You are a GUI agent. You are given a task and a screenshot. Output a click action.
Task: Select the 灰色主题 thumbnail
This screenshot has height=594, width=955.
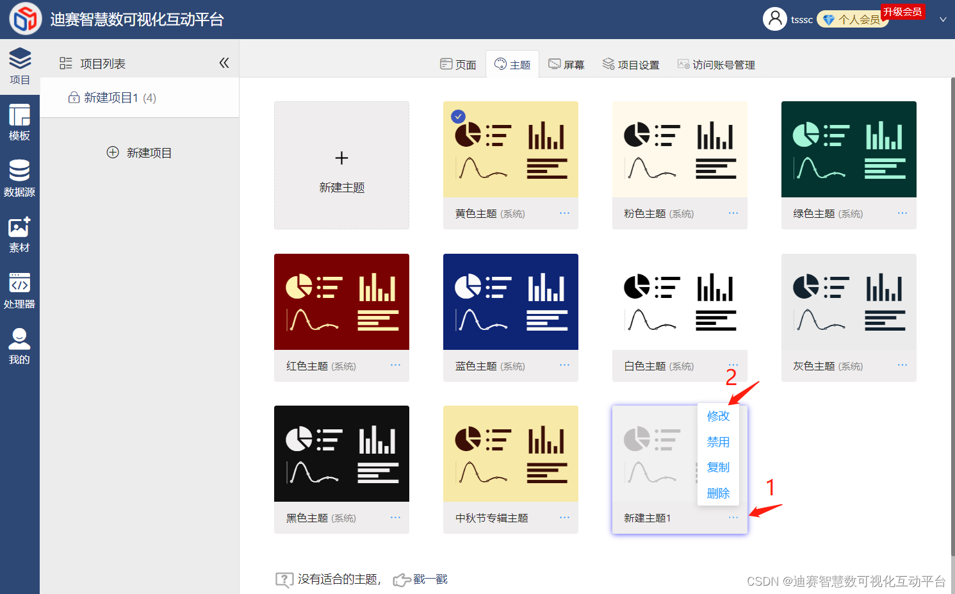click(x=849, y=302)
